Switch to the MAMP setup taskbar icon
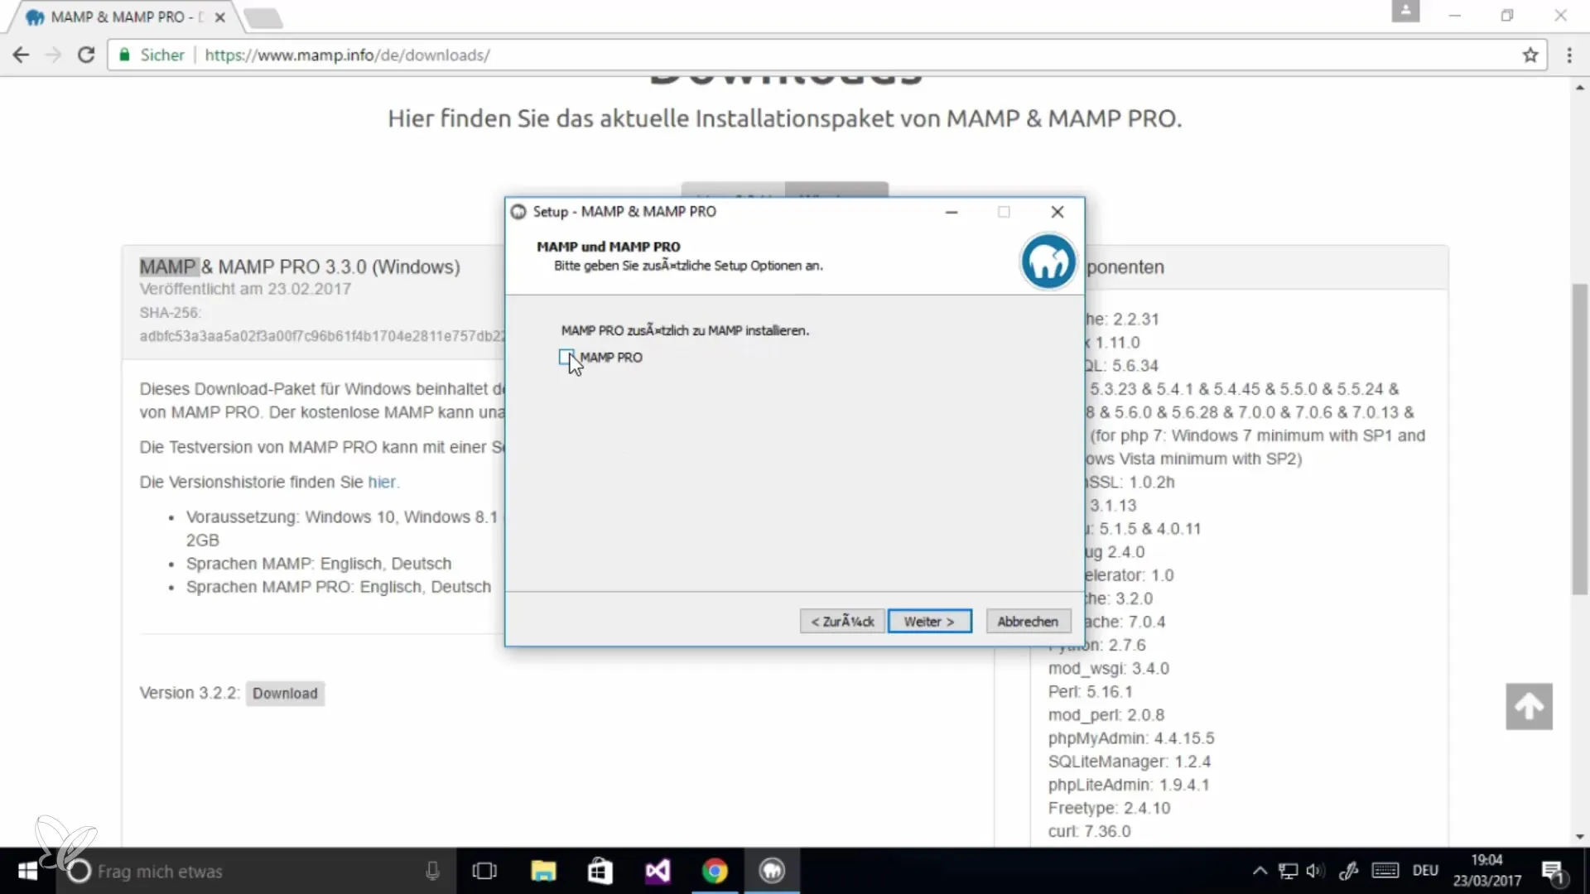 [x=772, y=871]
